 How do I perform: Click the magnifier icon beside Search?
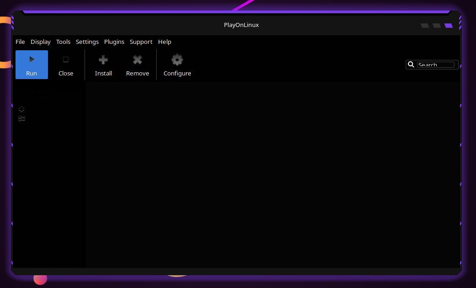(411, 64)
